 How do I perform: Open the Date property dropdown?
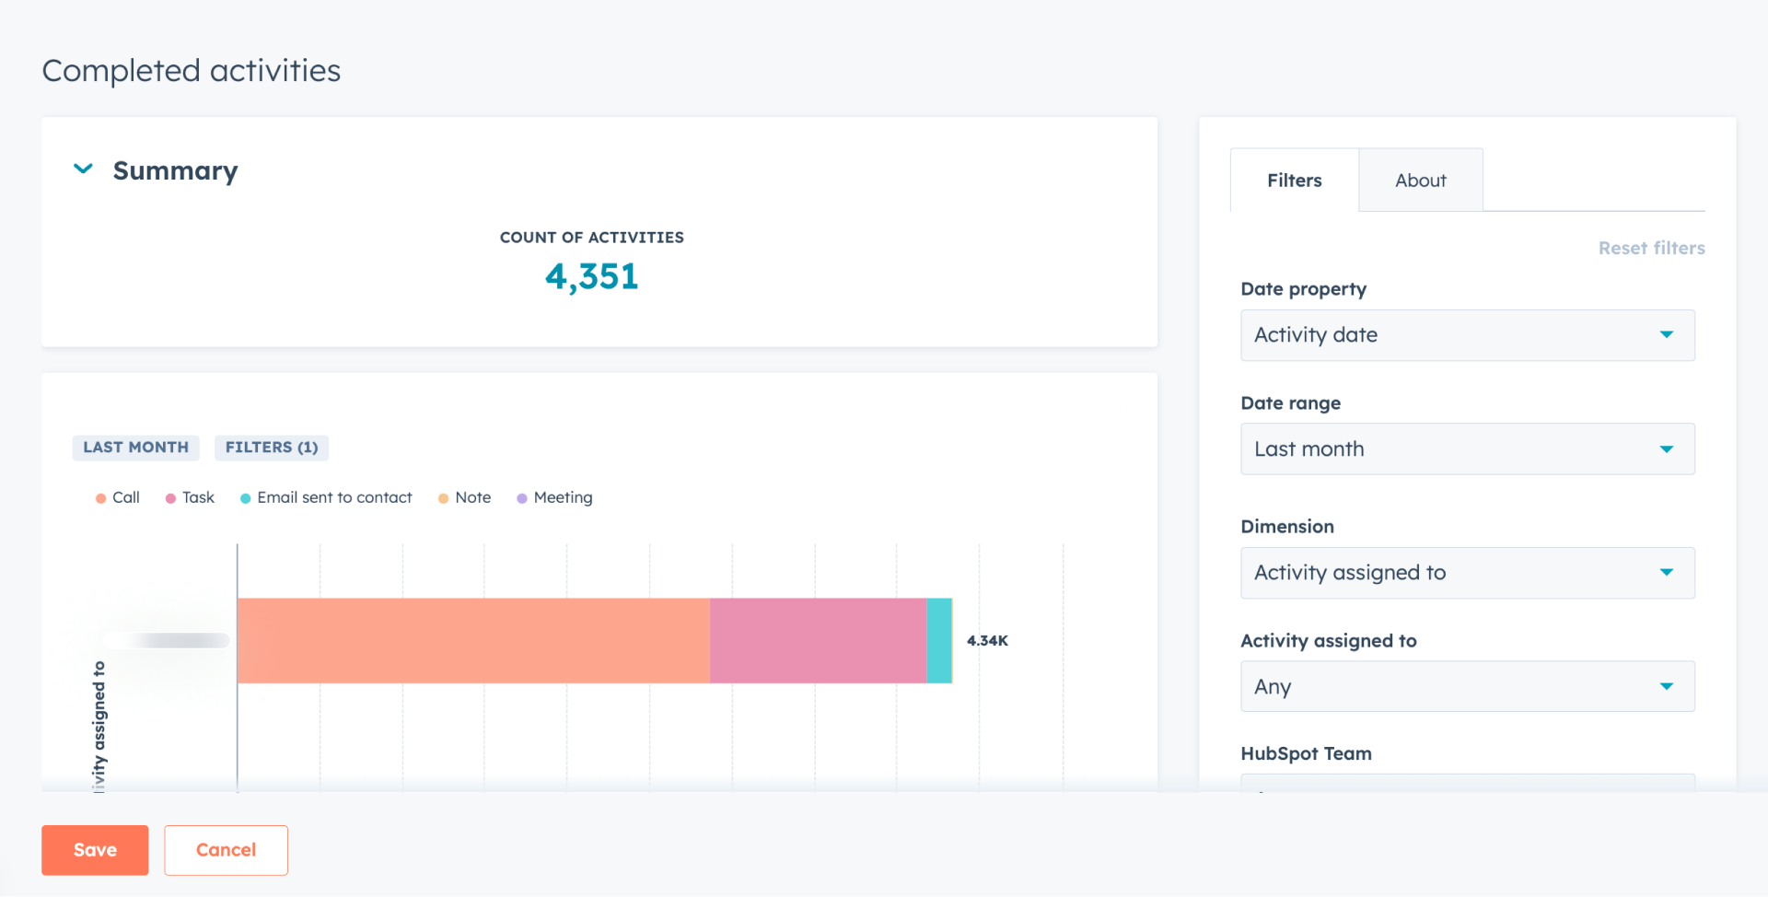click(x=1466, y=335)
